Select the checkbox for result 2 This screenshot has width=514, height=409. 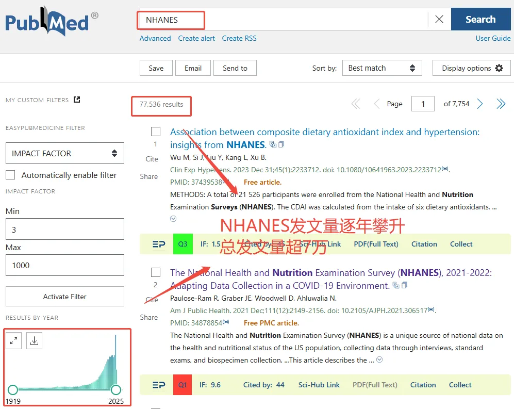click(156, 272)
